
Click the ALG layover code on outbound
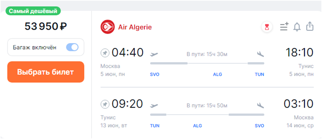click(217, 75)
